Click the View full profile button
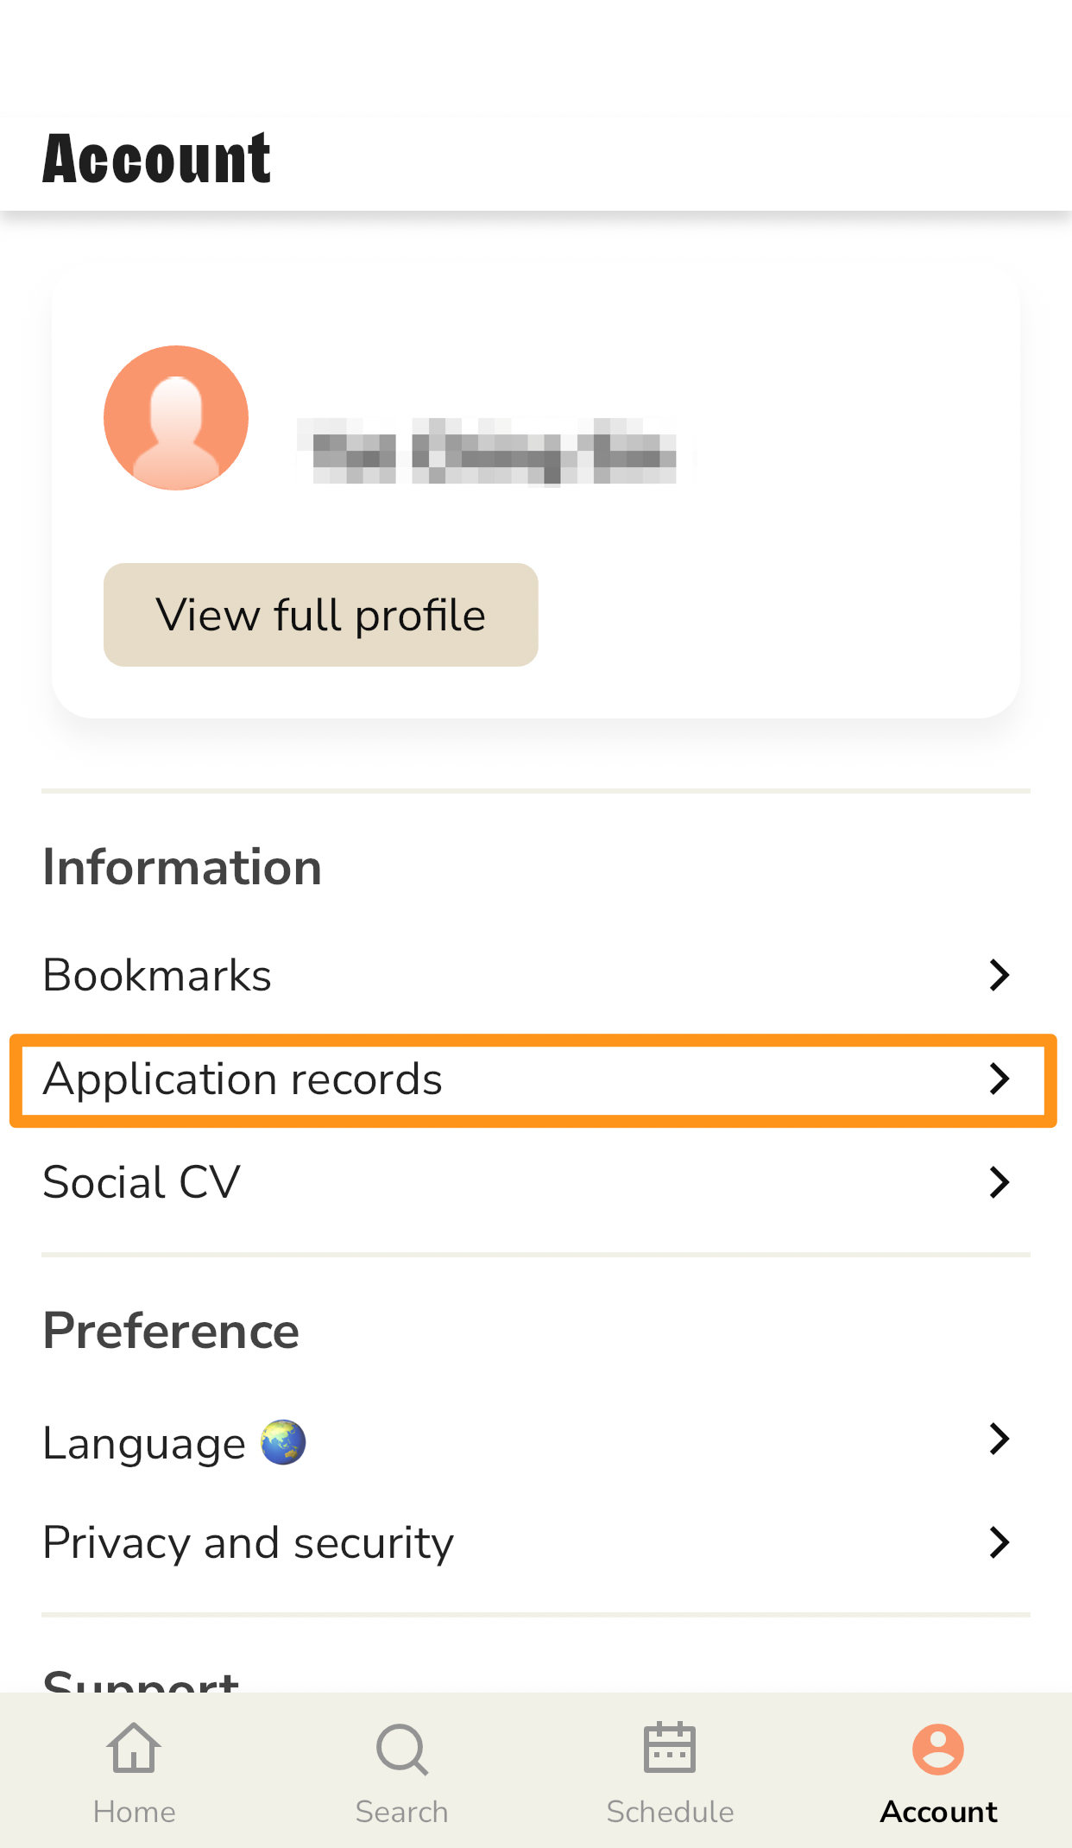The image size is (1072, 1848). [x=321, y=615]
